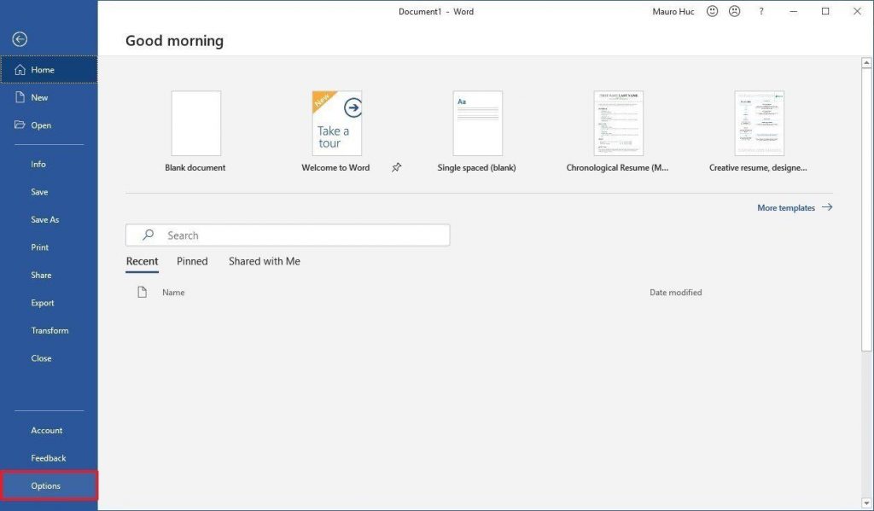Maximize the Word window
This screenshot has height=511, width=874.
click(x=825, y=11)
